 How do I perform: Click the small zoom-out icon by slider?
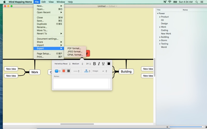click(167, 127)
